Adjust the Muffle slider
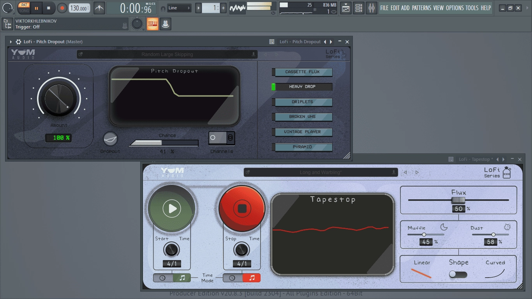 click(426, 234)
